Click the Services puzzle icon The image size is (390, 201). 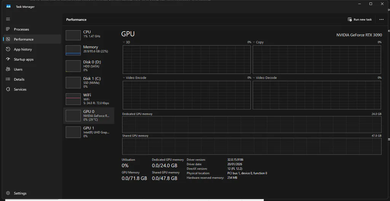tap(8, 89)
